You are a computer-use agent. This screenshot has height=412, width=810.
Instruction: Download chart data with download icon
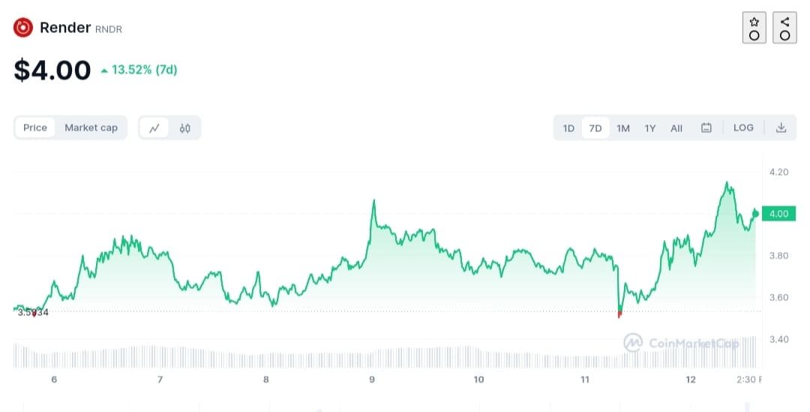(781, 128)
